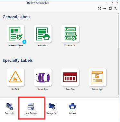Open the Custom Designer app
The height and width of the screenshot is (122, 120).
15,34
